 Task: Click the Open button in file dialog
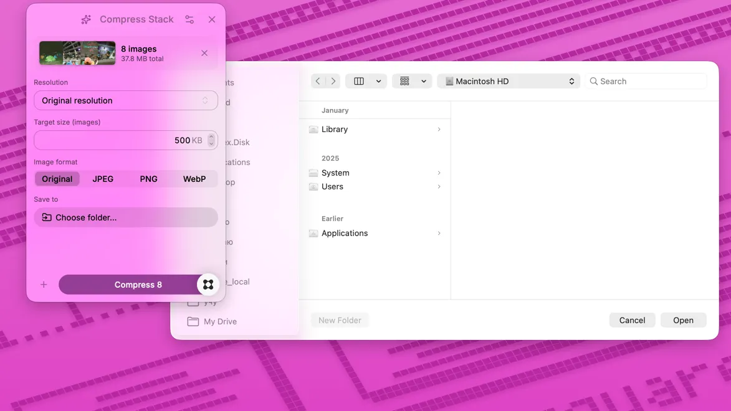(x=684, y=320)
